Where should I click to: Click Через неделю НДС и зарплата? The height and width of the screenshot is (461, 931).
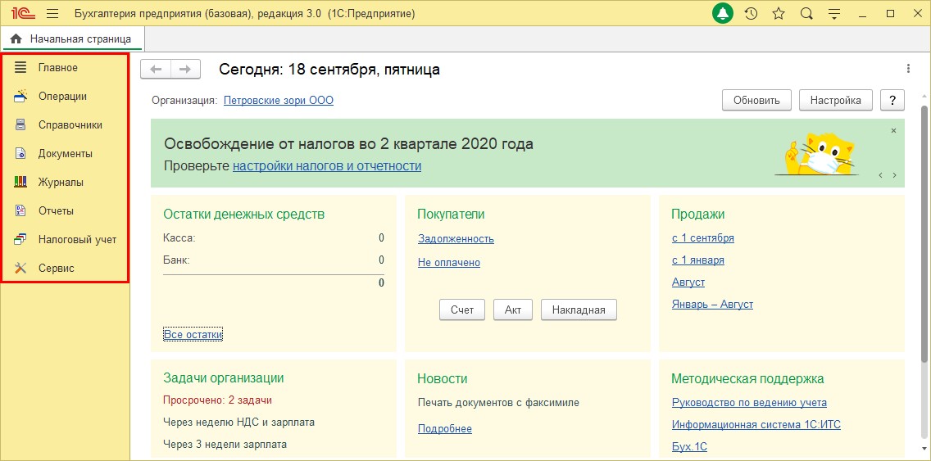(x=238, y=423)
